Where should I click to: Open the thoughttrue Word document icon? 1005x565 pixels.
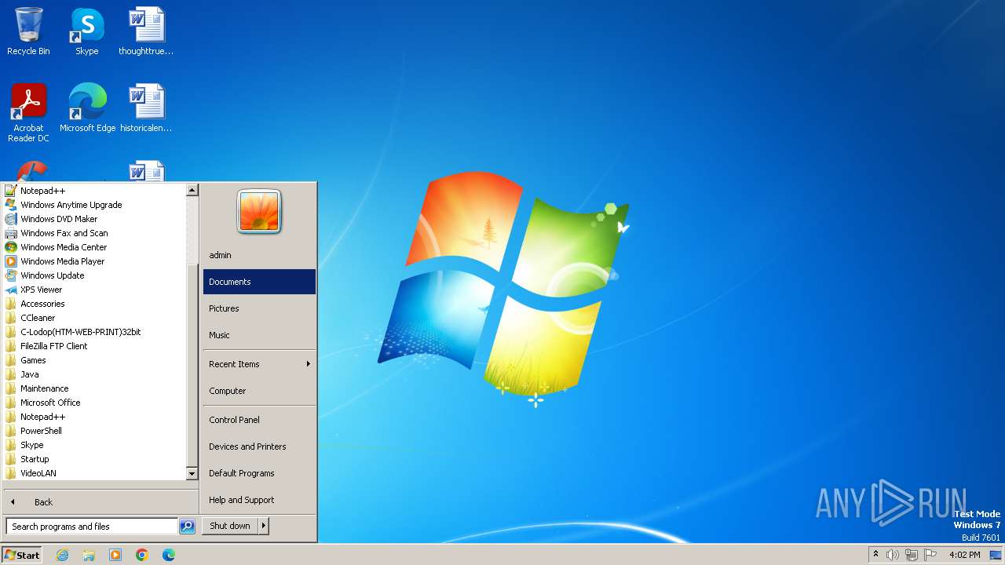(x=146, y=31)
